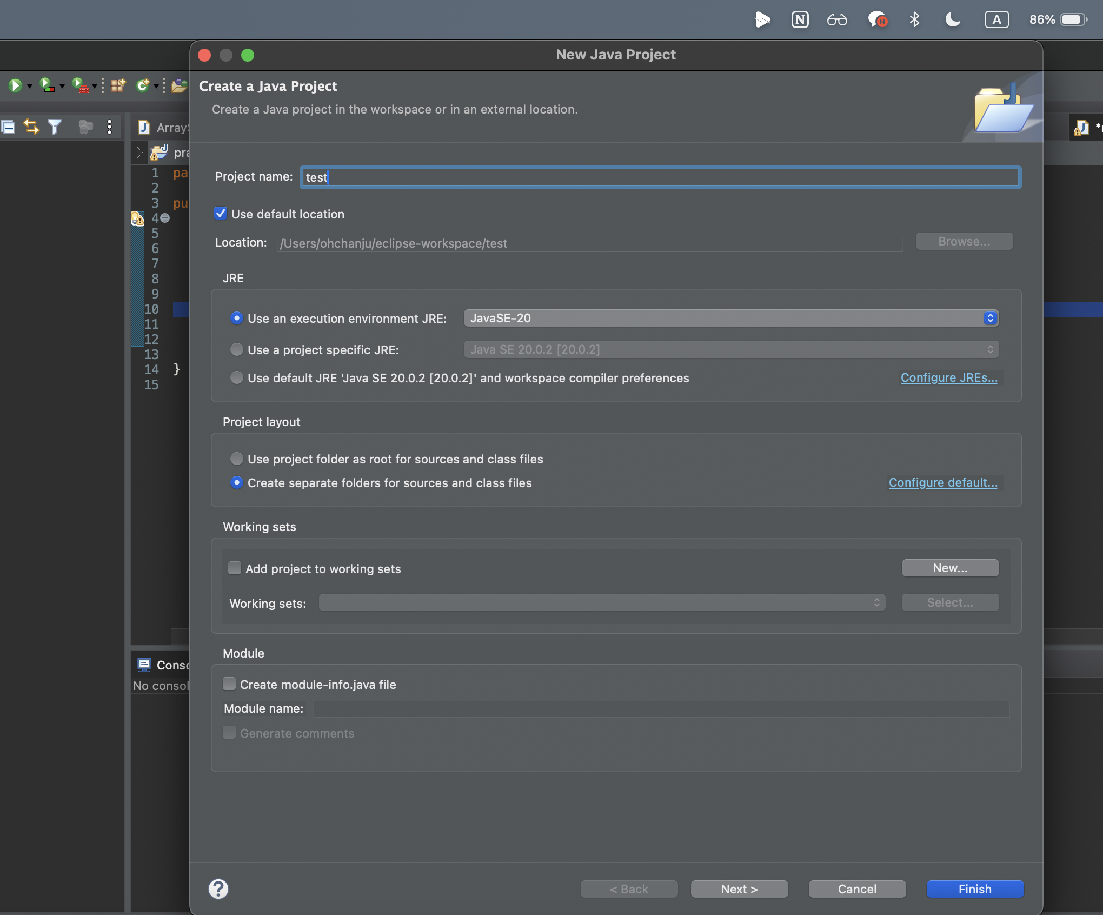The width and height of the screenshot is (1103, 915).
Task: Click the External Tools run icon
Action: (80, 85)
